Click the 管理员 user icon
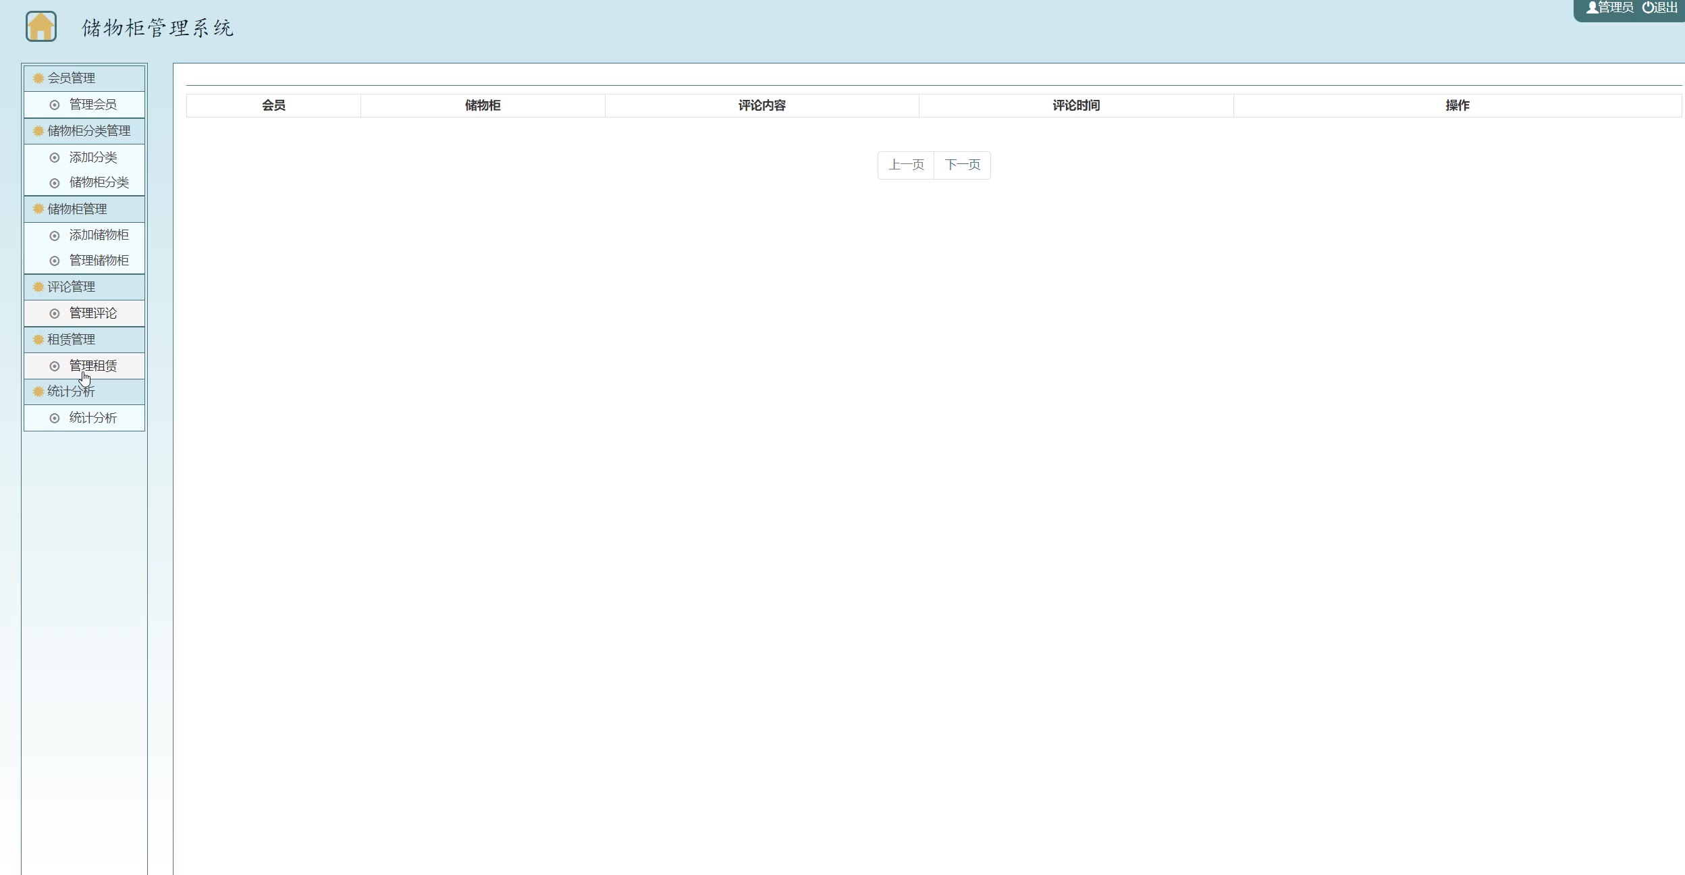Image resolution: width=1685 pixels, height=875 pixels. coord(1592,7)
